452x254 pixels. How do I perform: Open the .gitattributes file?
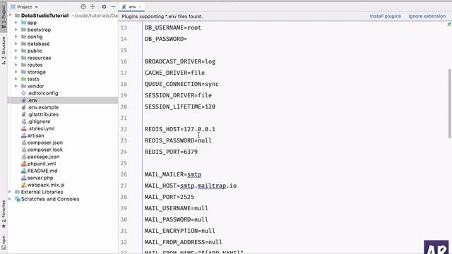42,114
